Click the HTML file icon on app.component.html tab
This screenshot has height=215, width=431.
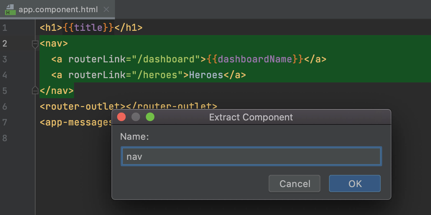[10, 10]
